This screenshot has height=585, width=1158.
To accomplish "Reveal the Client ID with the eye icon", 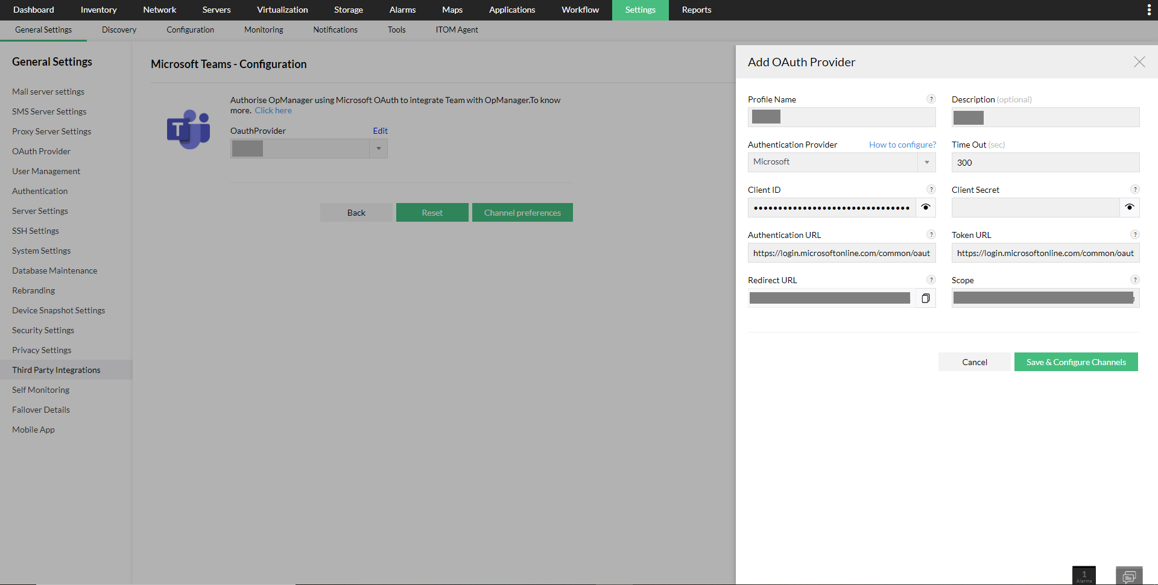I will (925, 207).
